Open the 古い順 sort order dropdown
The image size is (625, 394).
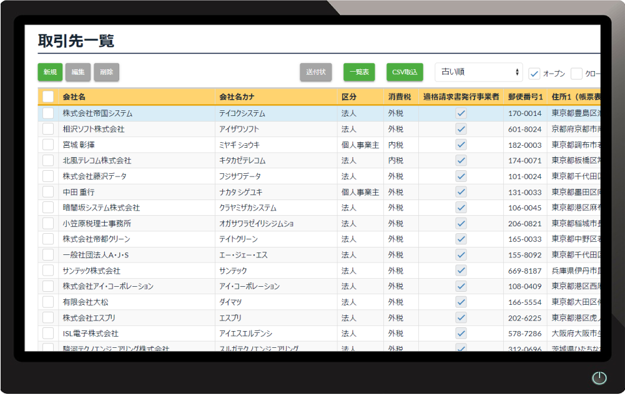[478, 72]
